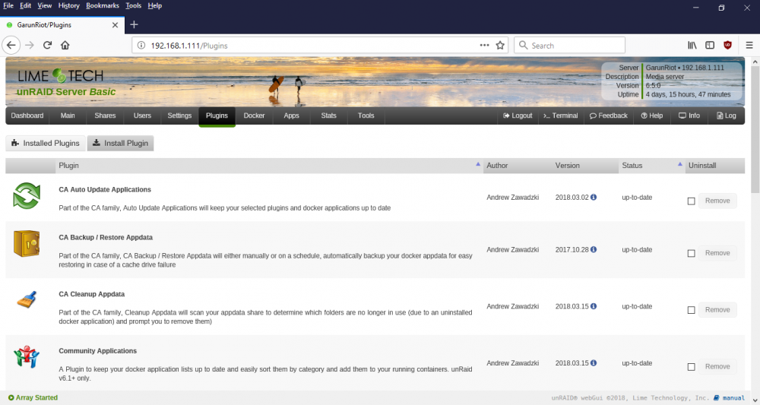This screenshot has width=760, height=405.
Task: Open the Firefox Library icon
Action: click(692, 45)
